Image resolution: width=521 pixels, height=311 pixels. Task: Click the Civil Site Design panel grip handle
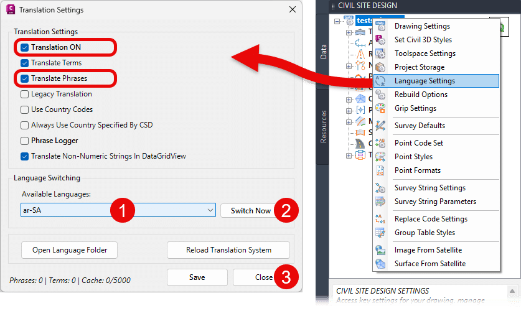[x=333, y=6]
